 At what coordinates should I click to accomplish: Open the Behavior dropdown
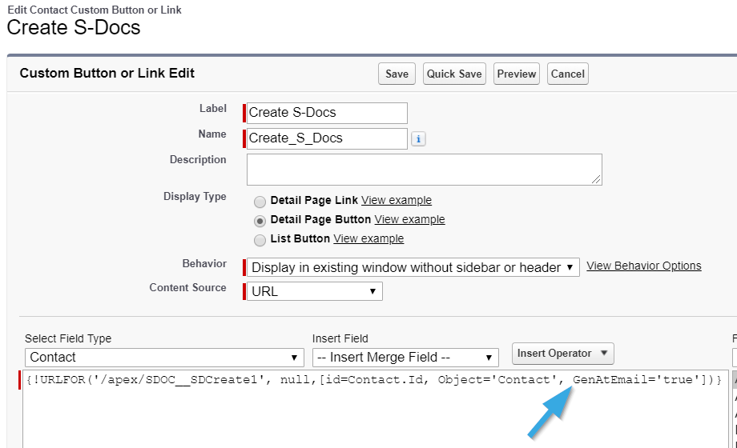coord(413,267)
